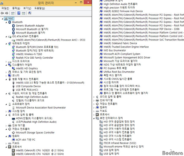
Task: Click the HDMI display audio device icon
Action: pos(13,119)
